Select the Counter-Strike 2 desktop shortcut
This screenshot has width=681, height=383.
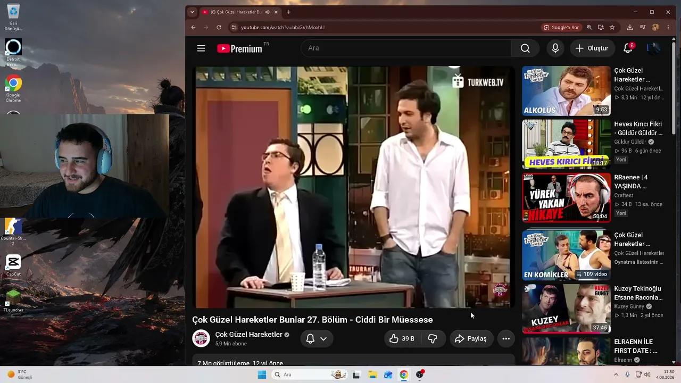point(13,232)
